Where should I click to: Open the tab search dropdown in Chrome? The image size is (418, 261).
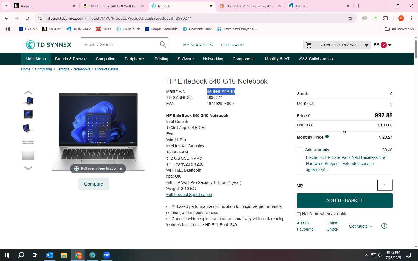(x=6, y=6)
